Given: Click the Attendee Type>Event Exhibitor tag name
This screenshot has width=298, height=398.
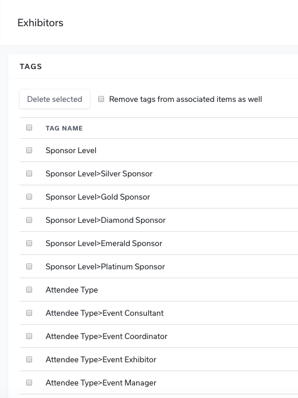Looking at the screenshot, I should 101,359.
